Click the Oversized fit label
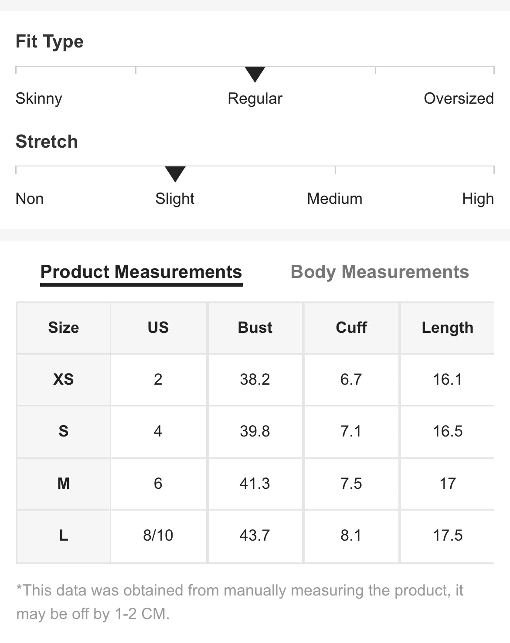 [459, 98]
